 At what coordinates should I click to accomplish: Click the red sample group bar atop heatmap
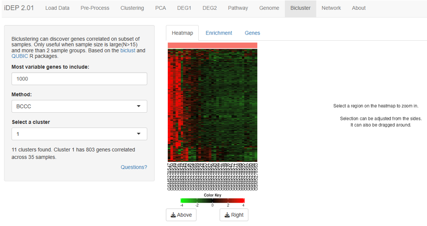tap(213, 45)
